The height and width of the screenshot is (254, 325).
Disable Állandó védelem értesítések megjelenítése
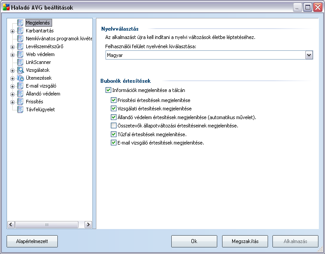[x=113, y=117]
